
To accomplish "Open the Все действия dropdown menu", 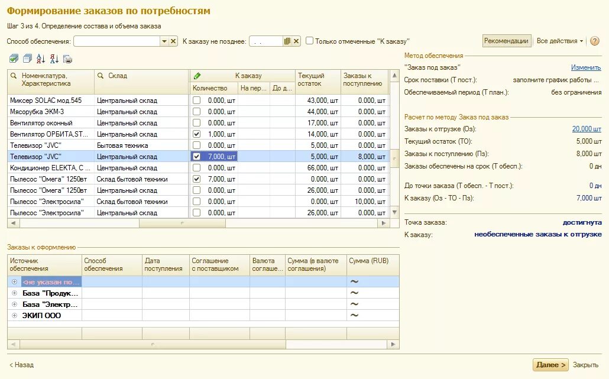I will pos(560,41).
